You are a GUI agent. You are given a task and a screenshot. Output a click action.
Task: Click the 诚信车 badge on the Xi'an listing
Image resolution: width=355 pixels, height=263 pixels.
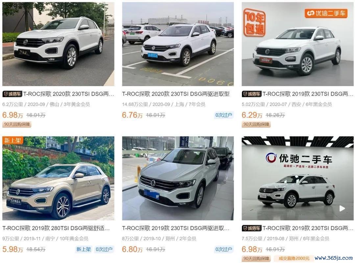(251, 94)
